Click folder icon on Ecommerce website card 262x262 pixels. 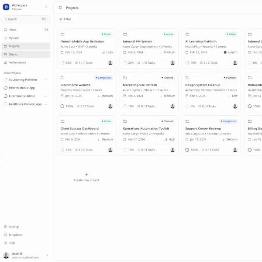pos(62,78)
